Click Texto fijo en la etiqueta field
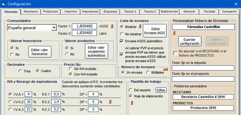Viewport: 241px width, 115px height. 203,68
